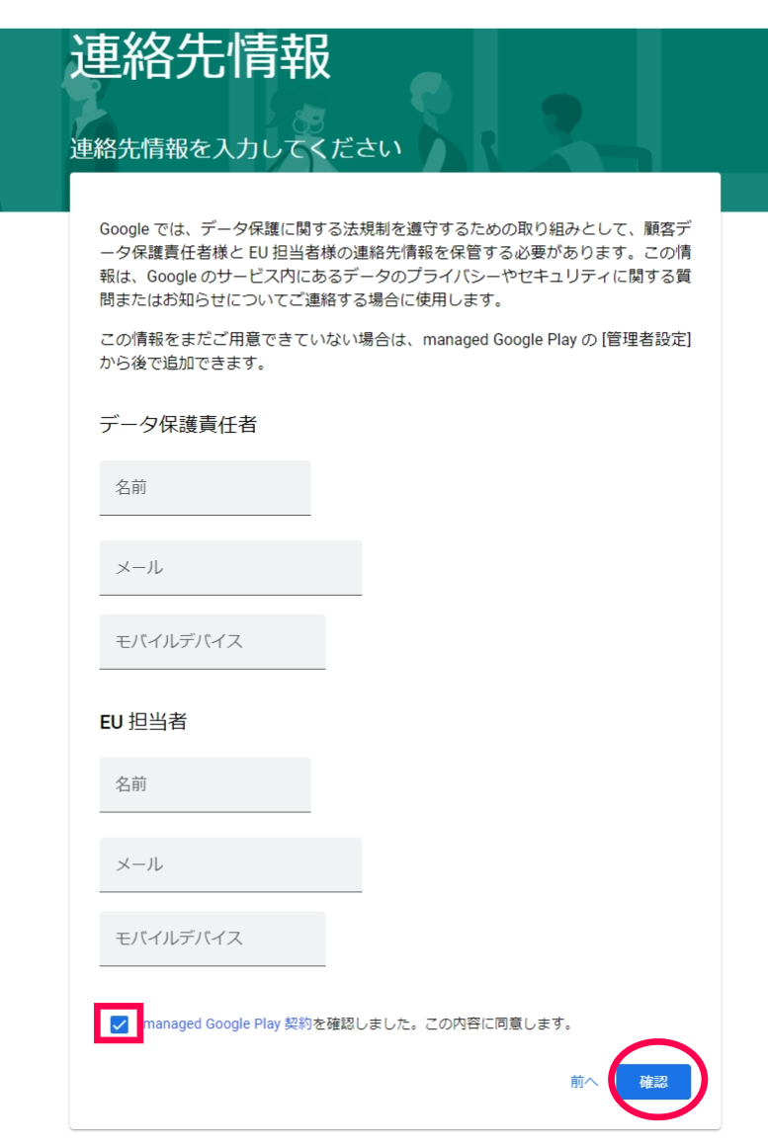Screen dimensions: 768x1146
Task: Click the paragraph beginning Google では
Action: (x=395, y=264)
